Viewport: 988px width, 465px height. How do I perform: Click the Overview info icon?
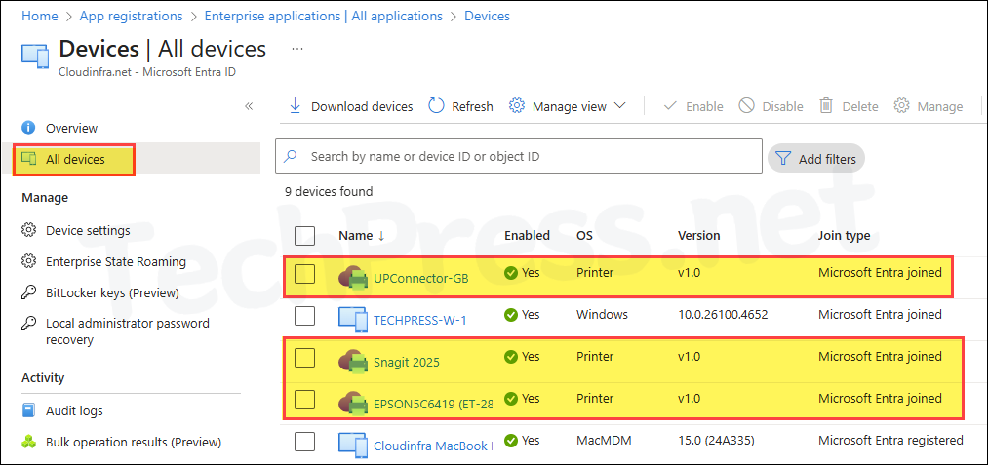click(x=28, y=128)
